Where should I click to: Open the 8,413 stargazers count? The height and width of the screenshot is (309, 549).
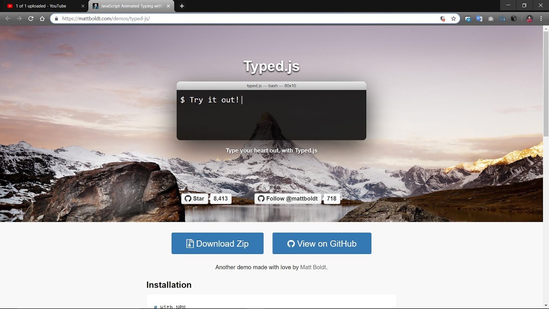220,199
